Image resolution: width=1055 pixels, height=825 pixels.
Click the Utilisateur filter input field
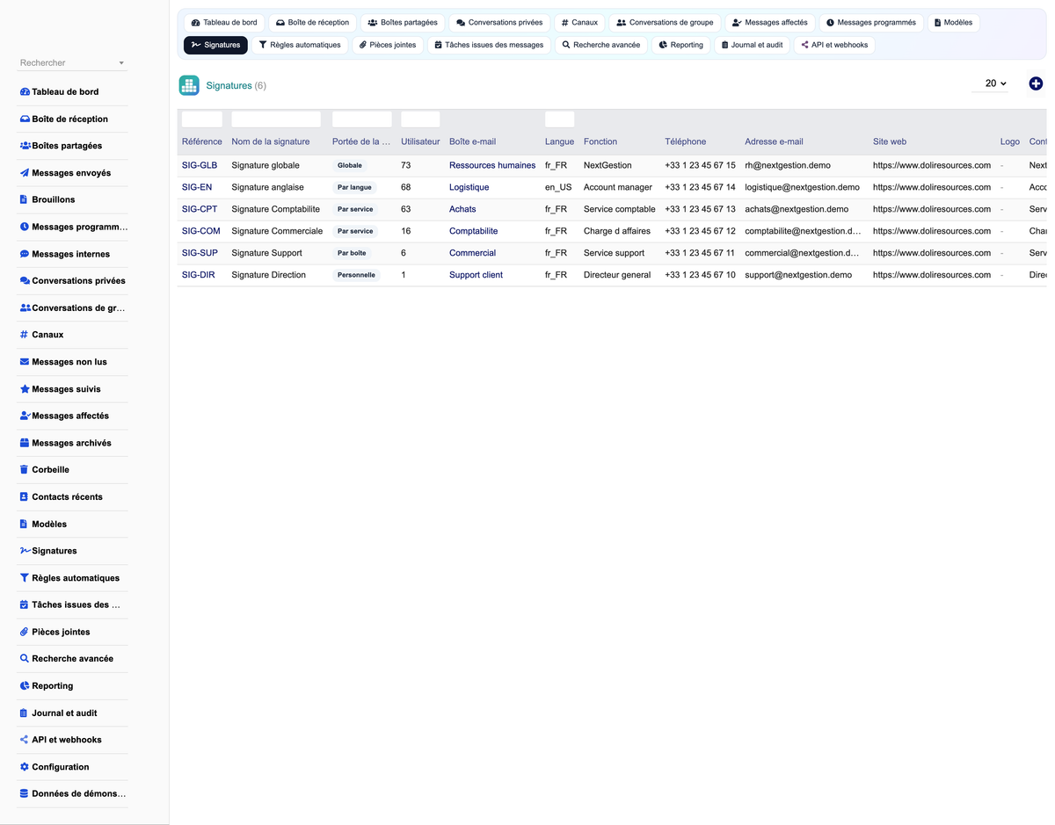420,119
